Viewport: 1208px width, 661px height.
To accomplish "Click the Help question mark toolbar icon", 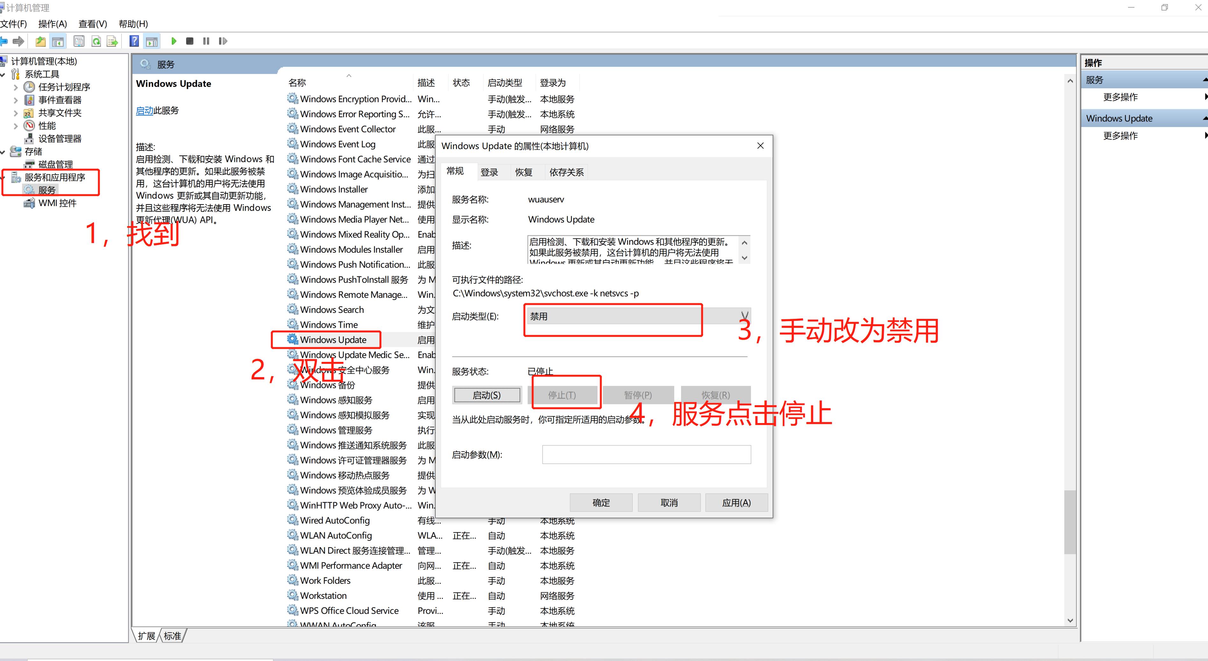I will click(x=134, y=41).
